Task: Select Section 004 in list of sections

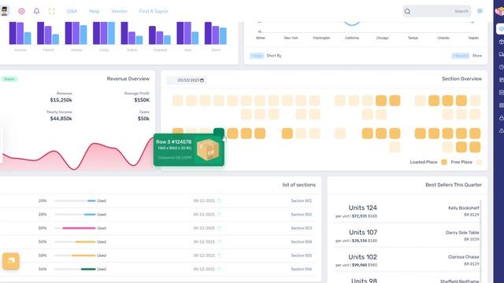Action: click(x=301, y=242)
